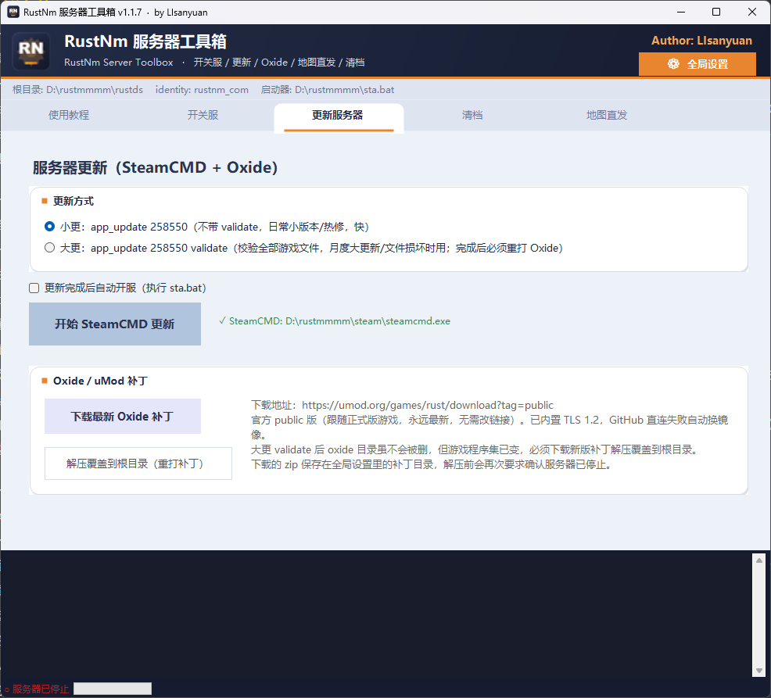Click the log panel scrollbar up arrow
The image size is (771, 698).
pos(758,560)
